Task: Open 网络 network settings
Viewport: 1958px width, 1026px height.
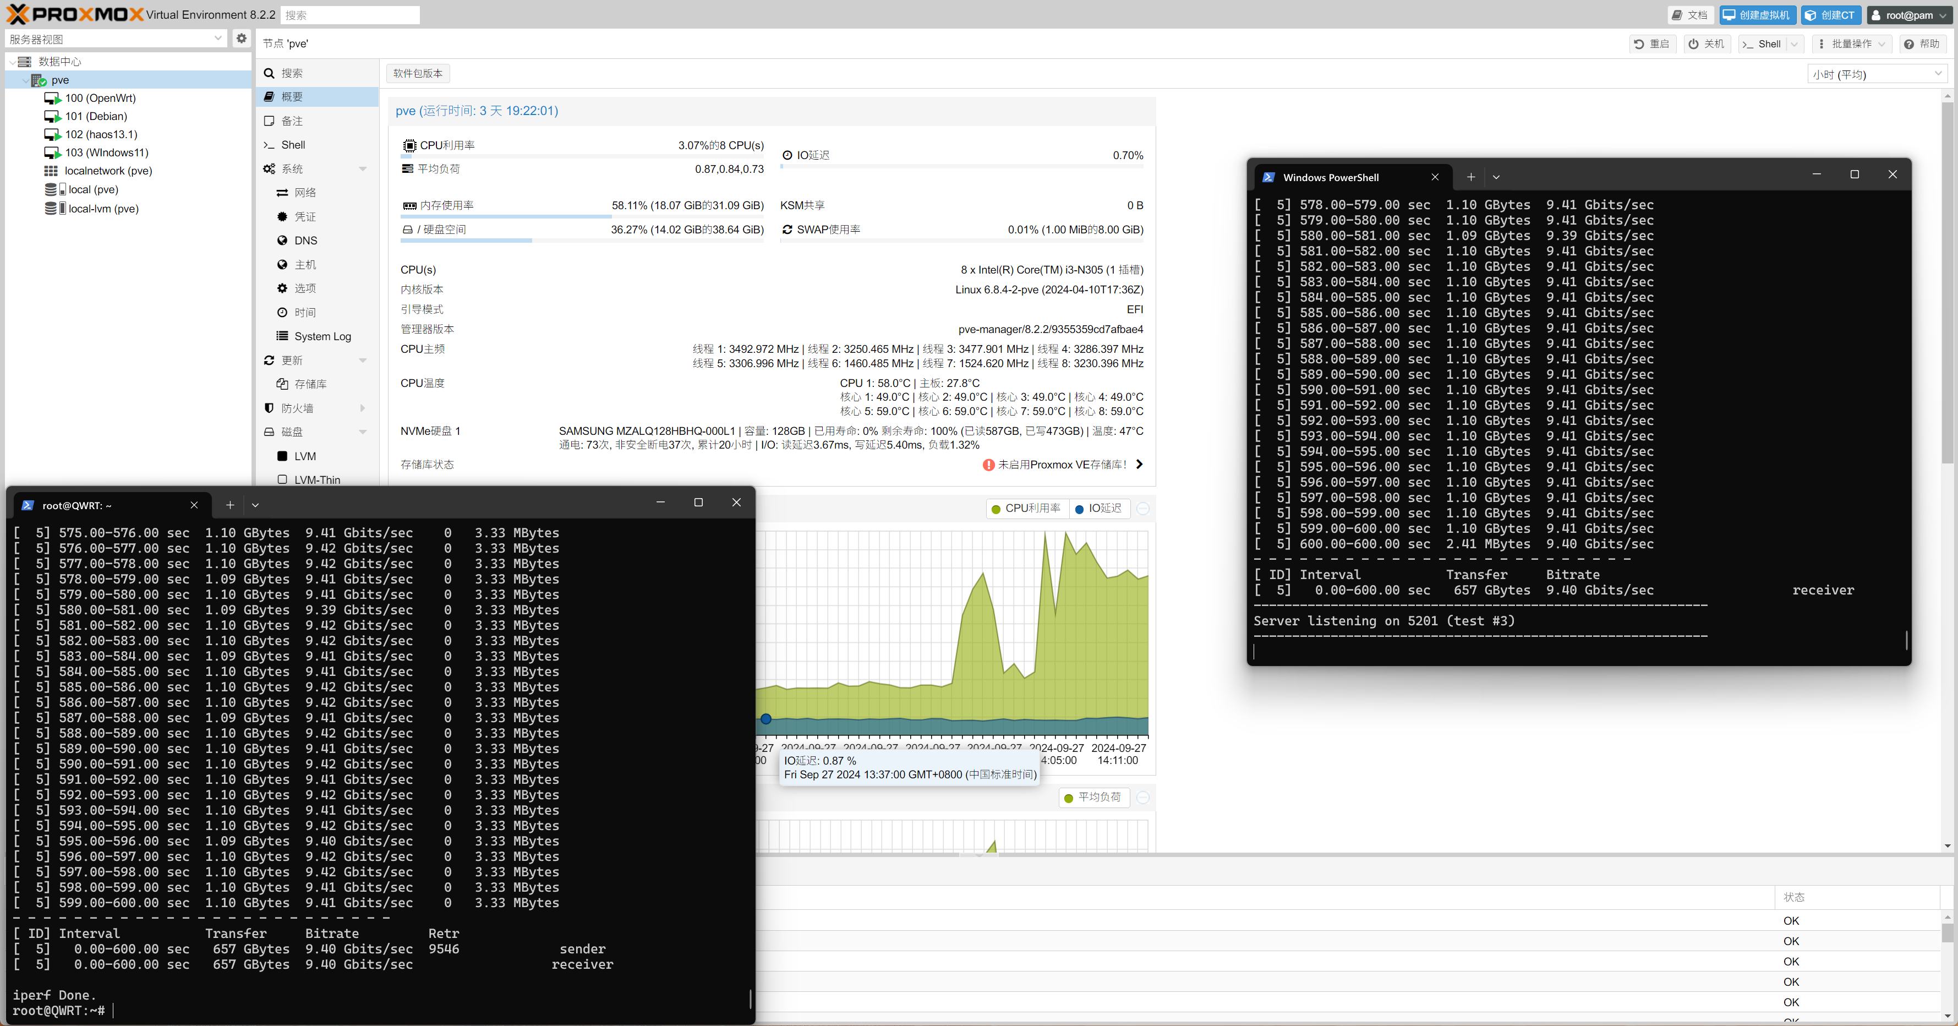Action: (318, 192)
